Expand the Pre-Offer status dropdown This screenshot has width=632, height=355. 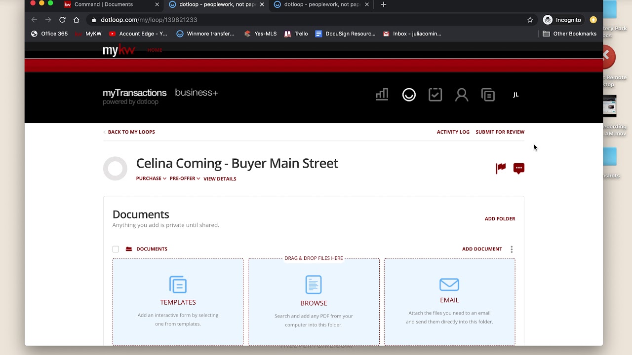click(x=185, y=178)
